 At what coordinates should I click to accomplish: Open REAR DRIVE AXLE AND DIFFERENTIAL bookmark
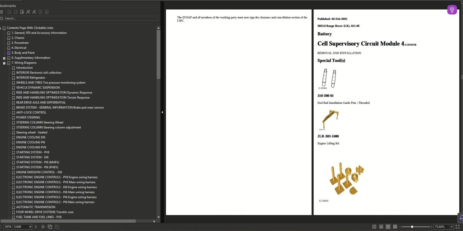tap(41, 103)
